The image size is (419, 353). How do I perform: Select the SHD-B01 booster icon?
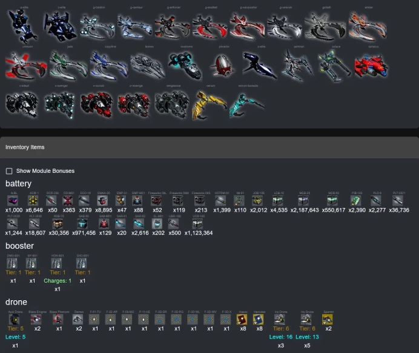[x=82, y=263]
